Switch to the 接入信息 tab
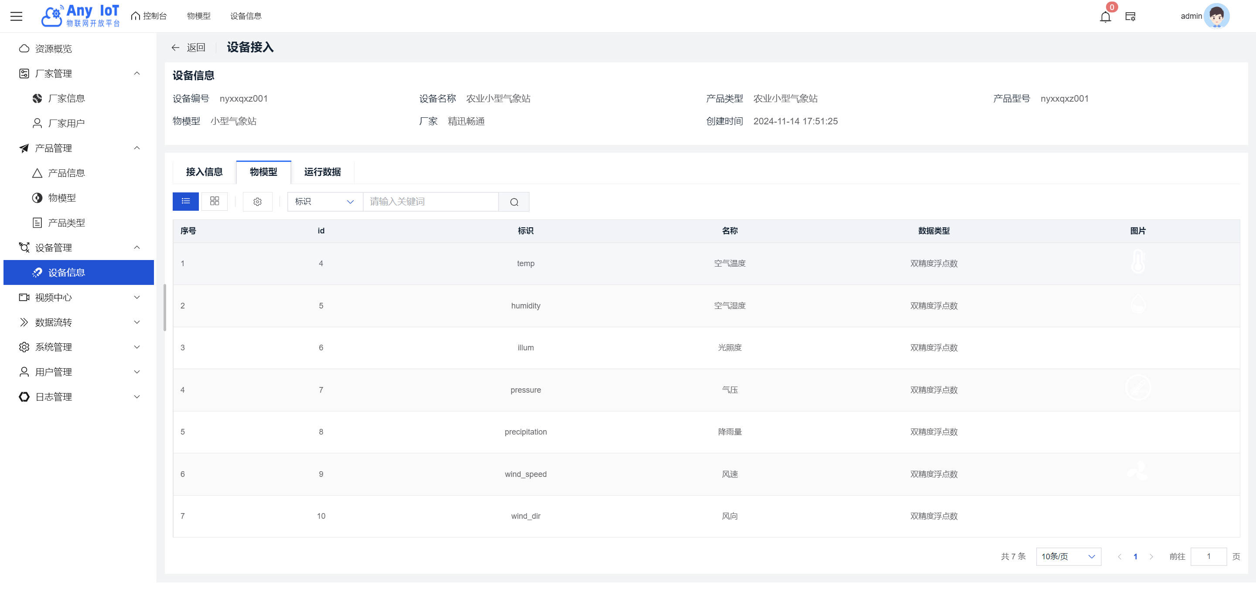Screen dimensions: 1256x589 [204, 172]
